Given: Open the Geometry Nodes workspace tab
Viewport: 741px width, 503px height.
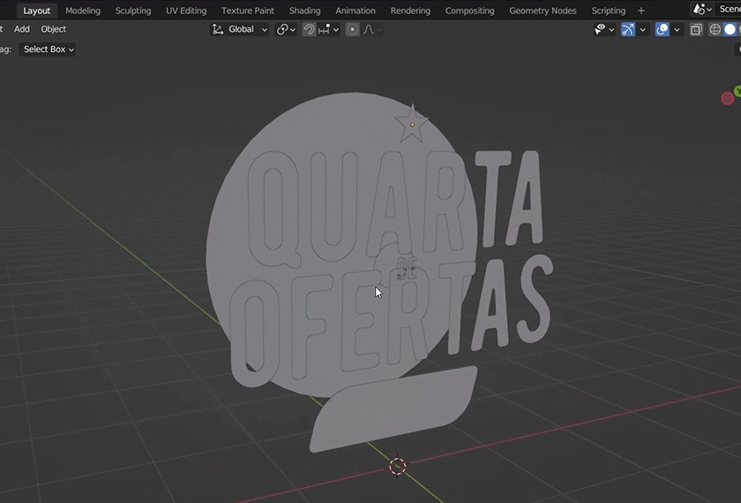Looking at the screenshot, I should click(x=543, y=11).
